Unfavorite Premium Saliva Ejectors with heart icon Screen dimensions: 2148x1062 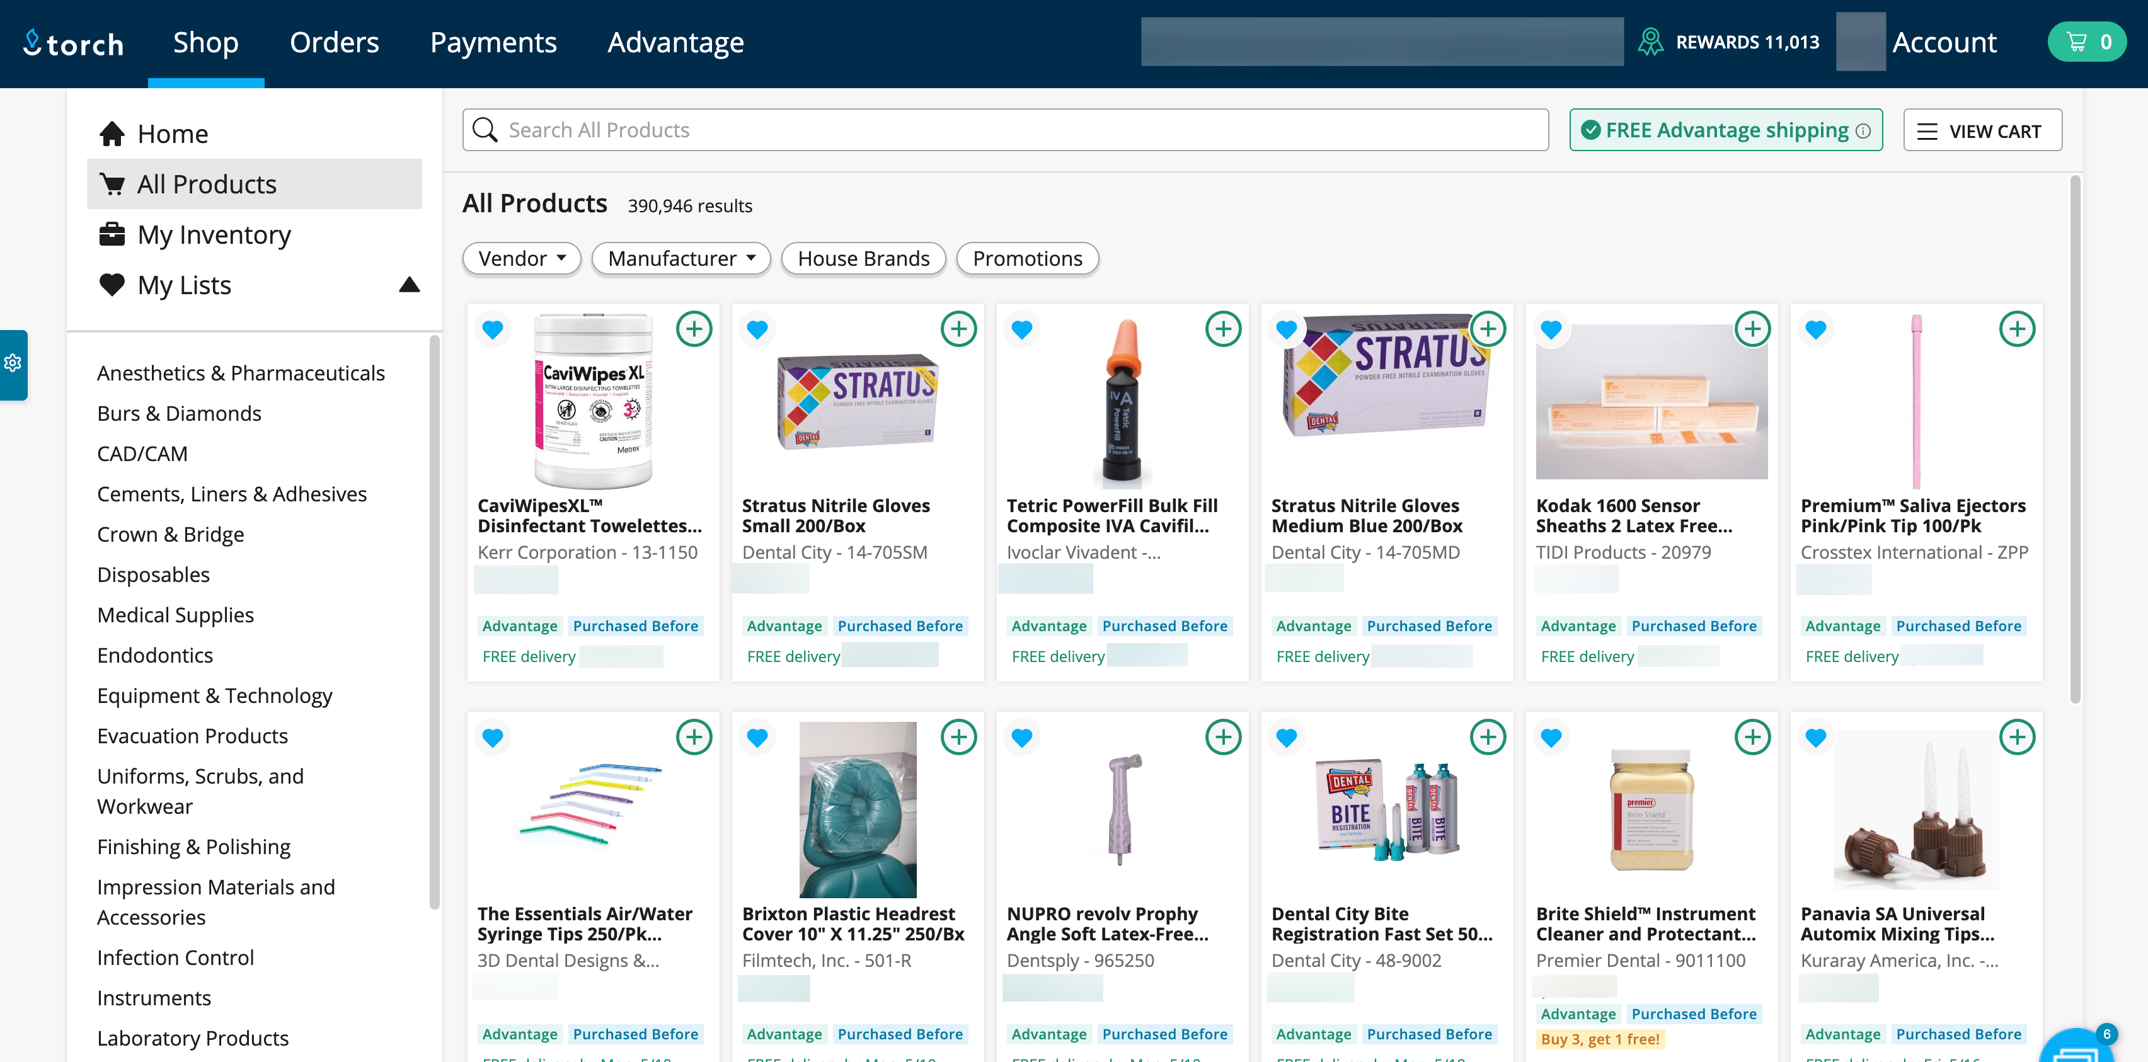point(1815,329)
